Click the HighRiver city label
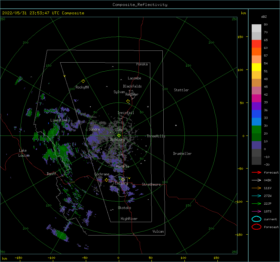280x262 pixels. click(x=129, y=219)
